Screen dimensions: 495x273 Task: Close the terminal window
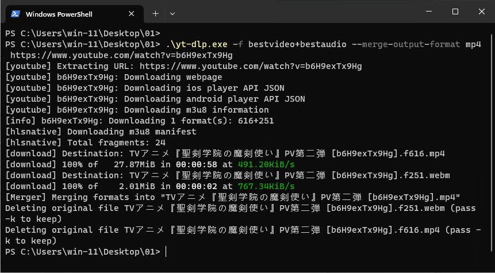pos(481,11)
